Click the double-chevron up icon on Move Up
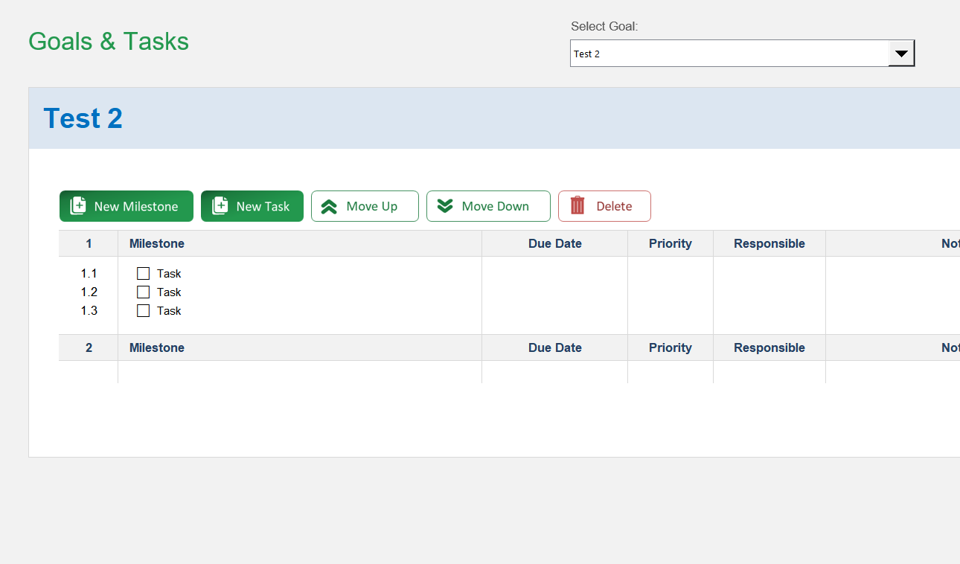 tap(327, 206)
